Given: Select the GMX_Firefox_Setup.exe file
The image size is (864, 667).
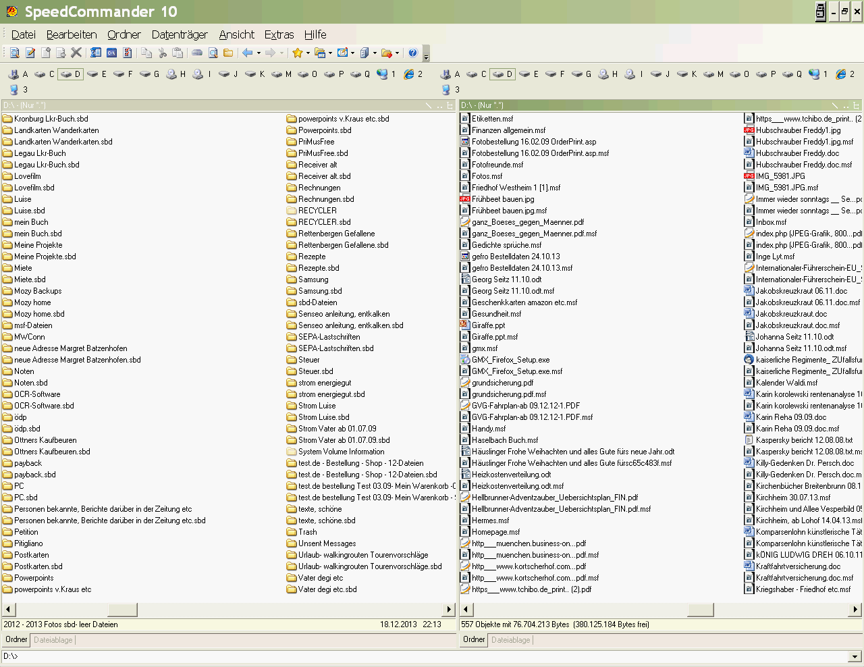Looking at the screenshot, I should [x=510, y=360].
